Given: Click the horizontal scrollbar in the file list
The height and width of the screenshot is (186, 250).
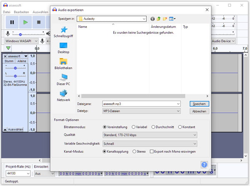Looking at the screenshot, I should (133, 96).
